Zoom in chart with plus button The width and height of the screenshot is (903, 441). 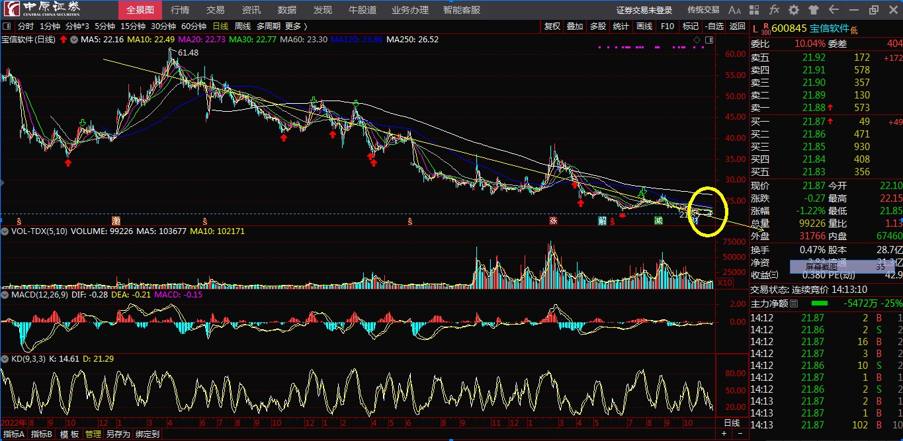pyautogui.click(x=724, y=434)
